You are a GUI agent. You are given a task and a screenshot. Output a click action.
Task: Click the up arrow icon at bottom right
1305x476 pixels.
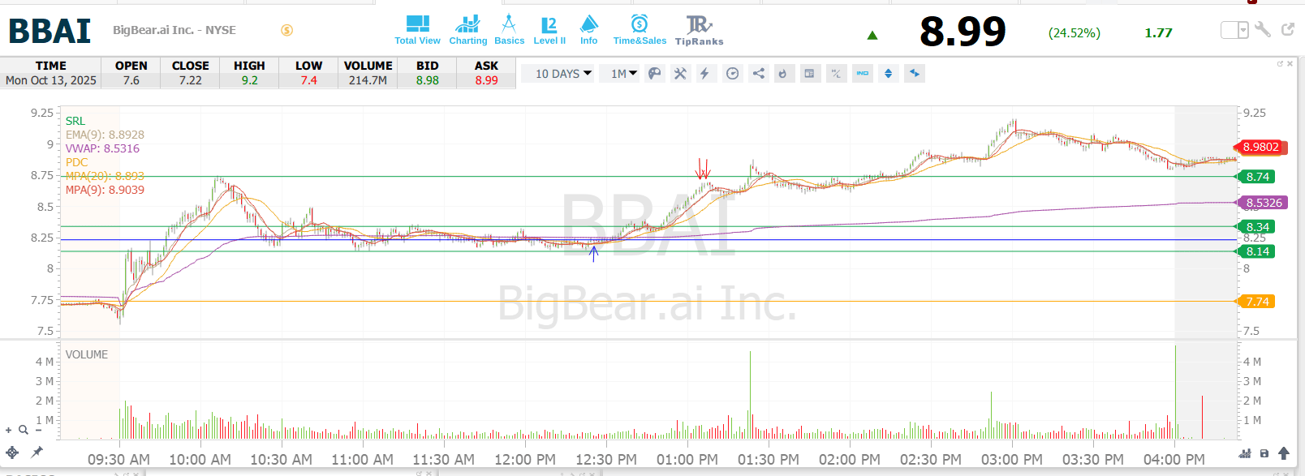(x=1284, y=453)
